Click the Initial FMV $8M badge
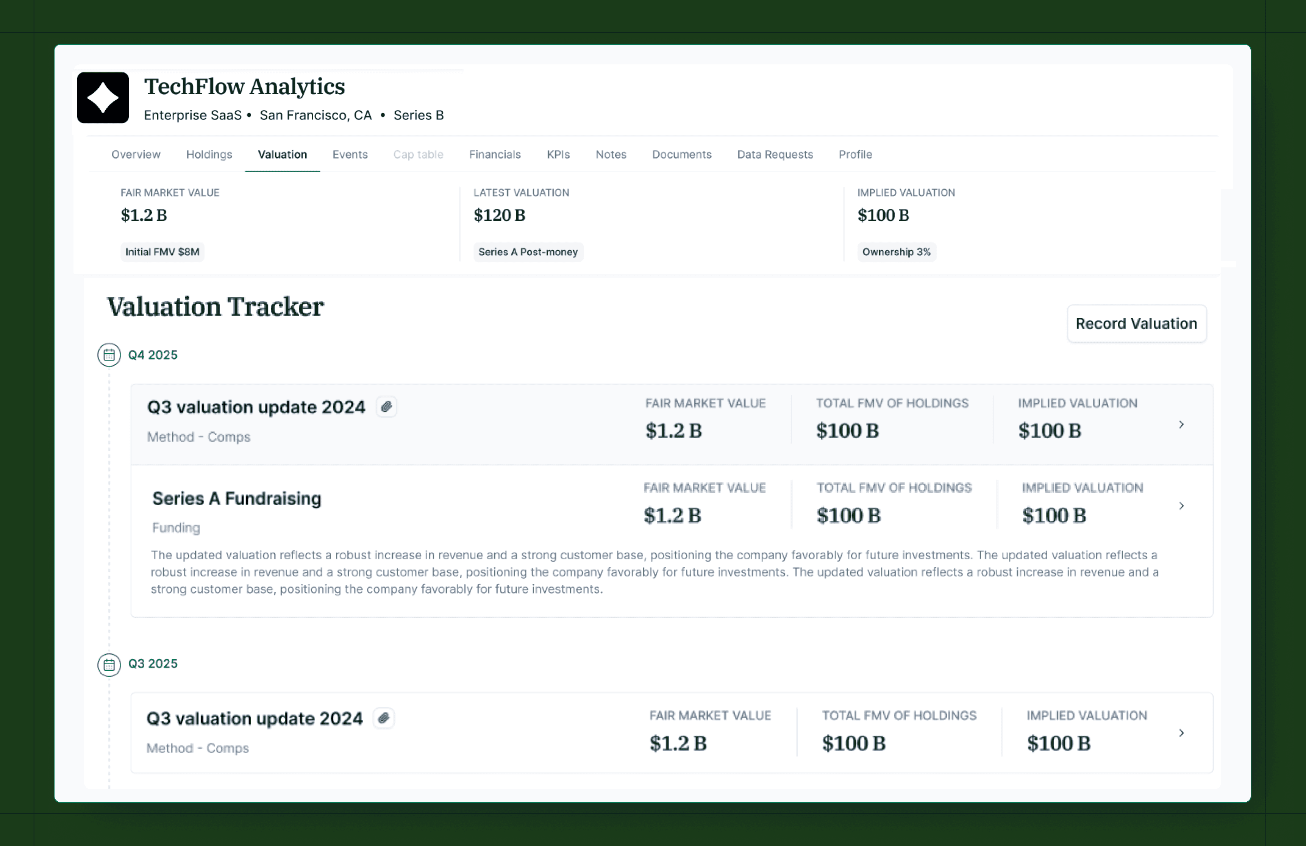Screen dimensions: 1306x846 pos(162,252)
